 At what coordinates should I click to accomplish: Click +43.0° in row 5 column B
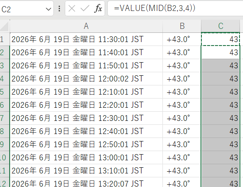[182, 92]
